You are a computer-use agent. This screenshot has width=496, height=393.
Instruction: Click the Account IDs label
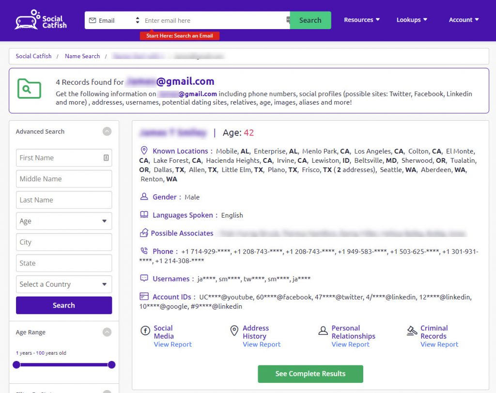click(172, 297)
